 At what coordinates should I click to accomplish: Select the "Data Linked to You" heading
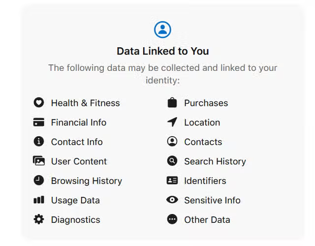tap(162, 51)
